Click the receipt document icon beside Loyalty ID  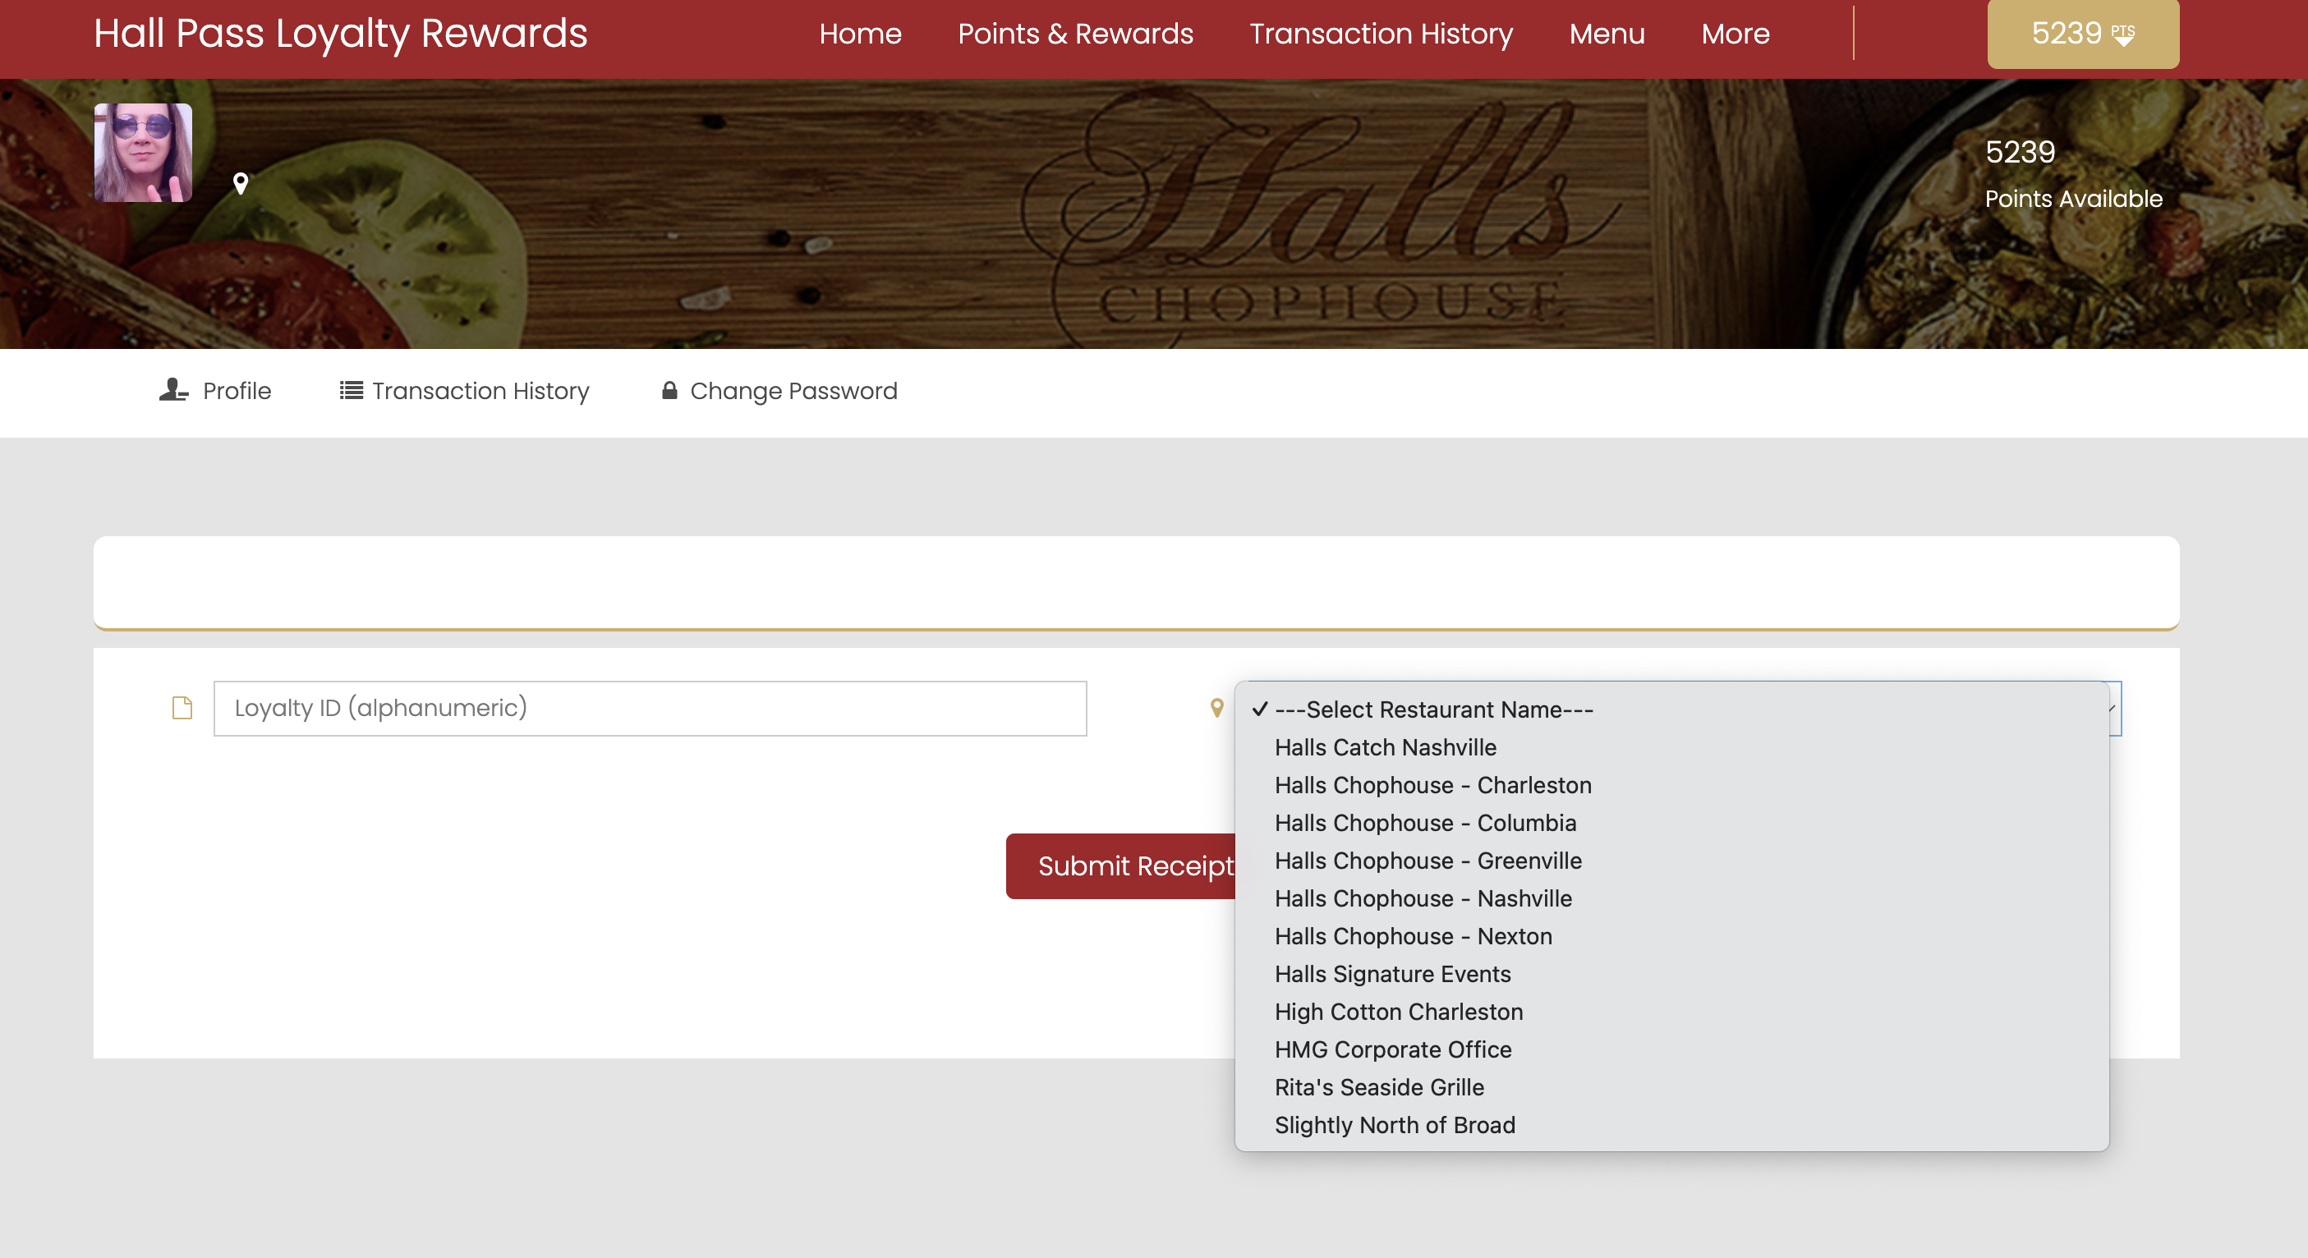182,708
